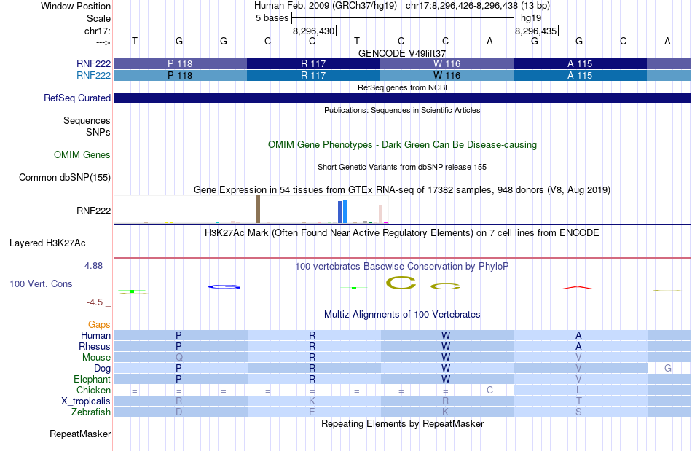Select the OMIM Gene Phenotypes green title
The image size is (692, 451).
(x=402, y=145)
